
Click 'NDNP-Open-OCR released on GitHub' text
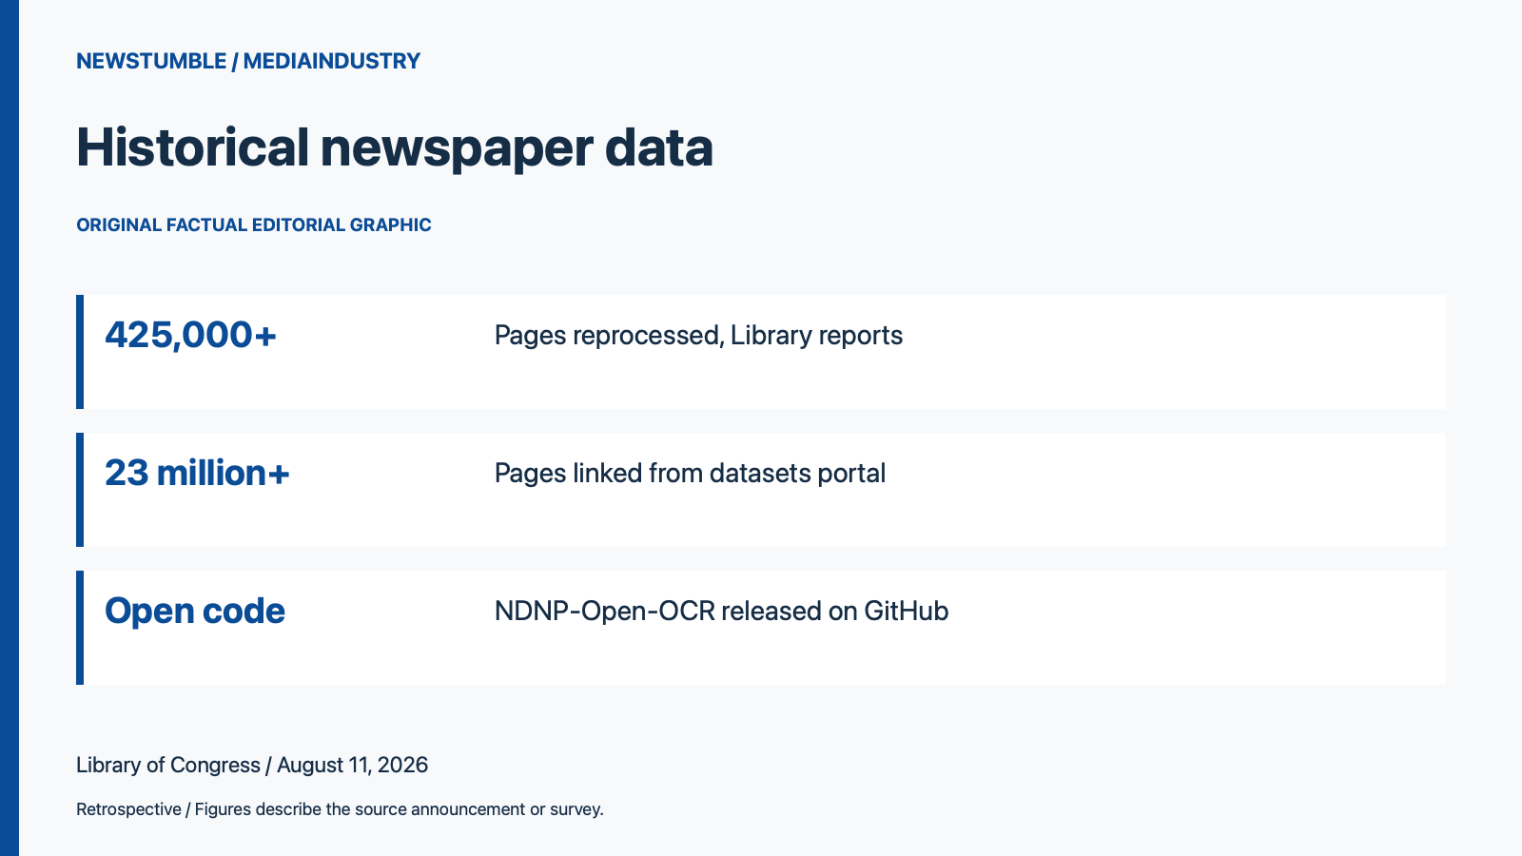(x=721, y=612)
